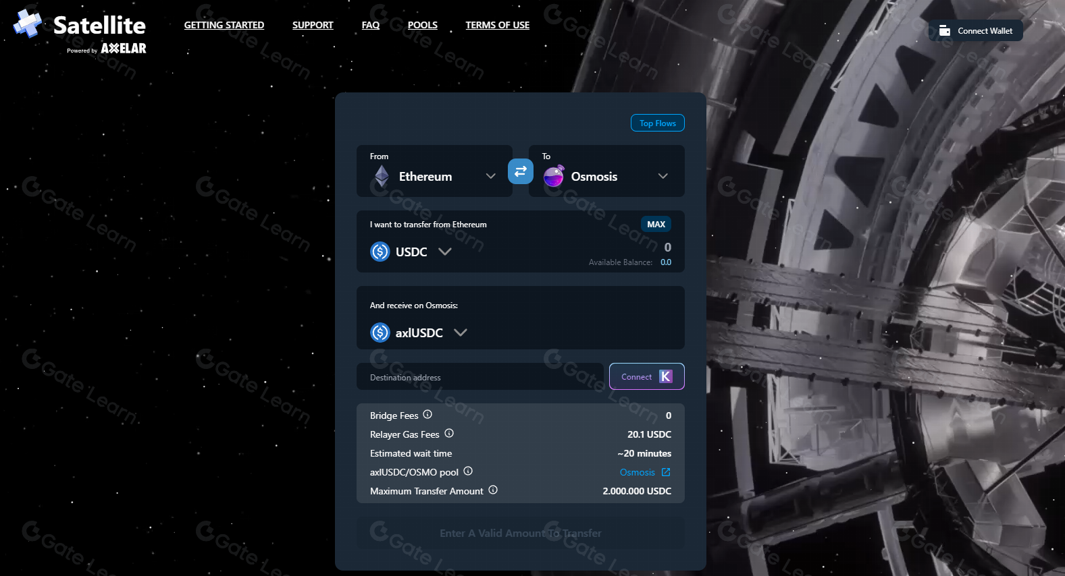Click the Ethereum diamond icon
The image size is (1065, 576).
click(382, 176)
